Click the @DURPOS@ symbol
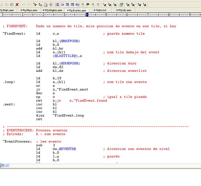The image size is (201, 186). tap(69, 64)
